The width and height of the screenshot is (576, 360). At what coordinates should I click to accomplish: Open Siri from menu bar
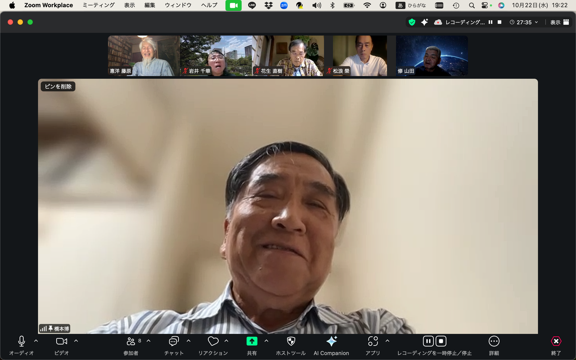(501, 5)
